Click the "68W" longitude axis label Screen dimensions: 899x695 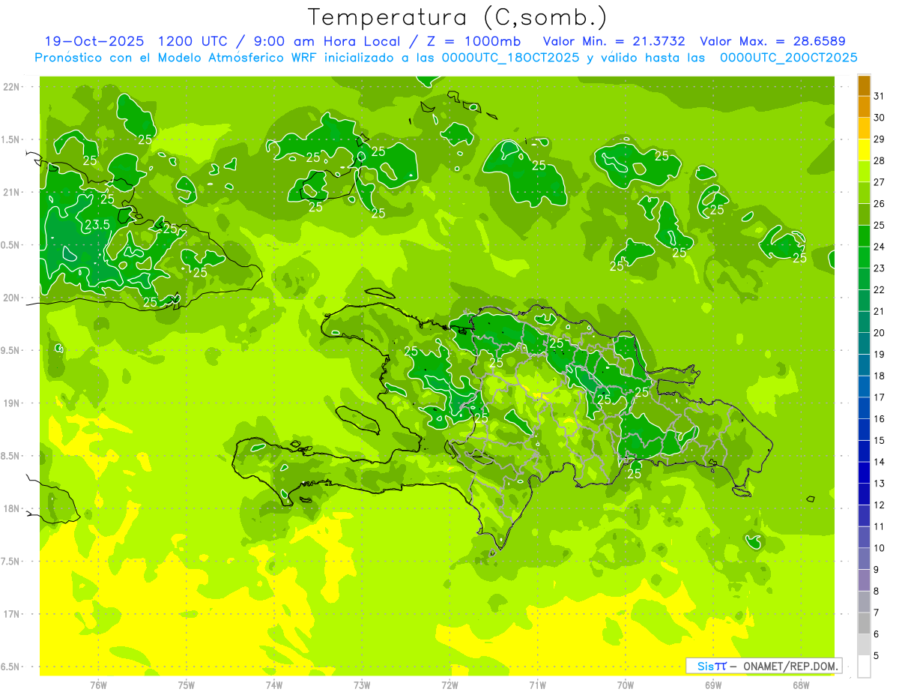[x=801, y=685]
